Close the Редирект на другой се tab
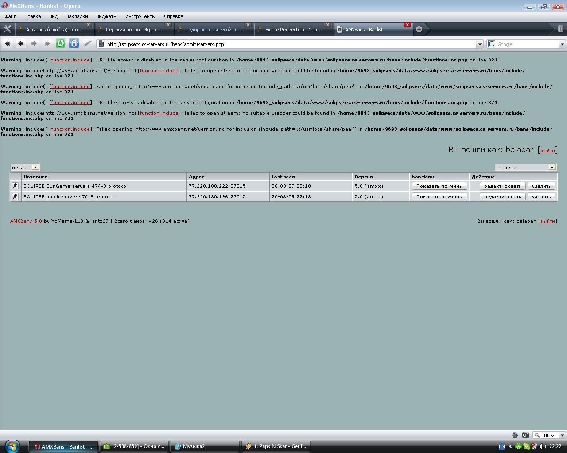 pyautogui.click(x=248, y=25)
